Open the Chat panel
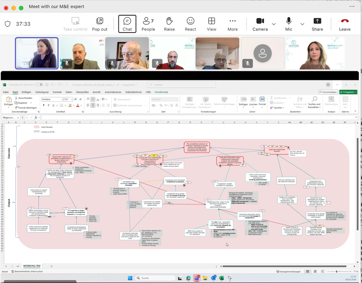Screen dimensions: 362x283 click(127, 24)
